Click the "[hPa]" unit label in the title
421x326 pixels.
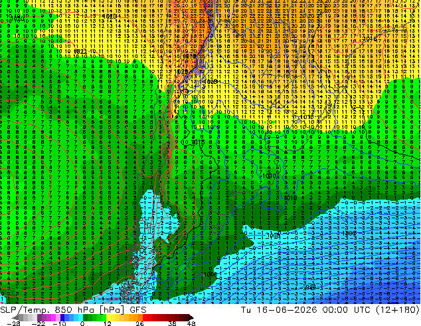[x=112, y=310]
